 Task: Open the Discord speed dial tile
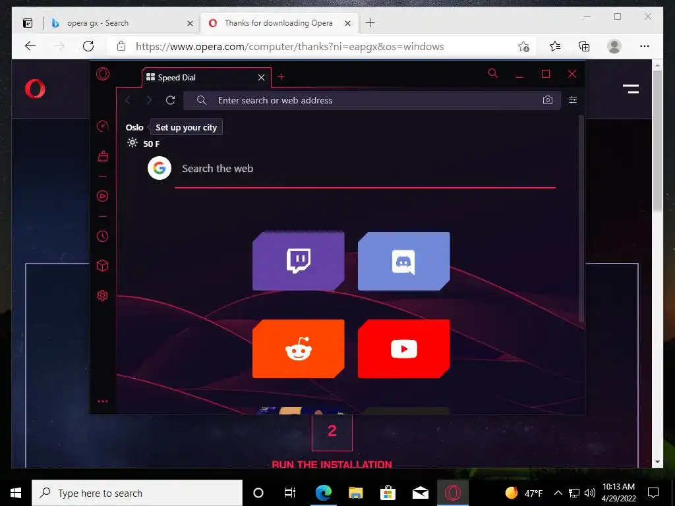click(404, 261)
